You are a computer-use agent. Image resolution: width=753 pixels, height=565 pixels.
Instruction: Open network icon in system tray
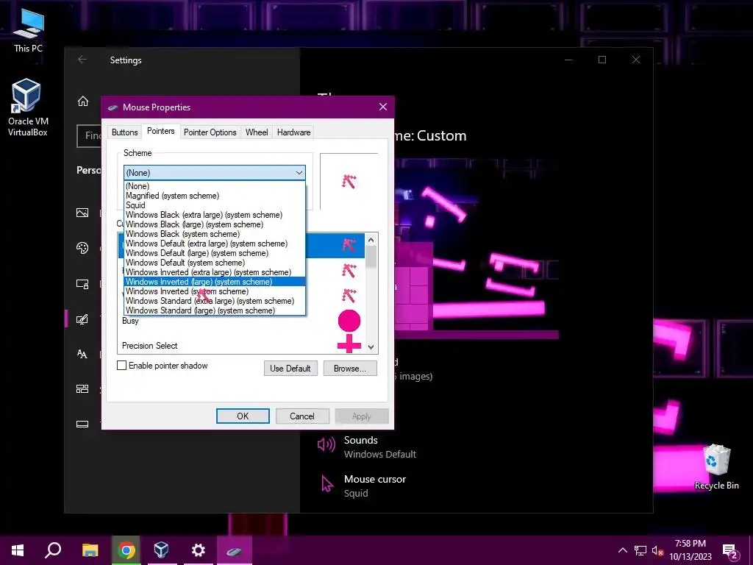point(640,550)
